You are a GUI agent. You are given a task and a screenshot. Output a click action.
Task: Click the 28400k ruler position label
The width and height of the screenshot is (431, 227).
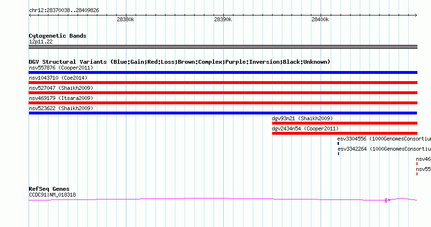tap(320, 19)
